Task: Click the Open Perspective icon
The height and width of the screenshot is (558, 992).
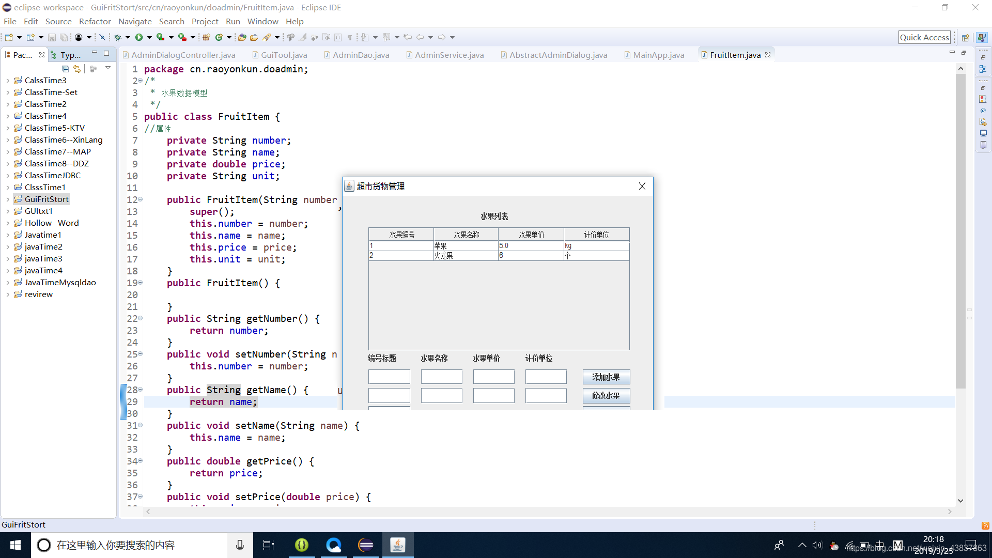Action: point(965,37)
